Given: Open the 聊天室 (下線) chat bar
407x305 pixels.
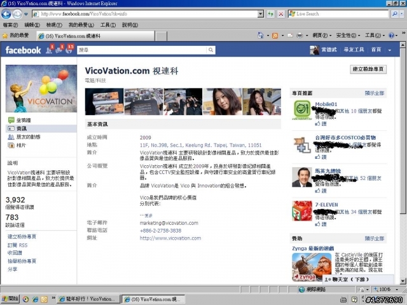Looking at the screenshot, I should 358,280.
